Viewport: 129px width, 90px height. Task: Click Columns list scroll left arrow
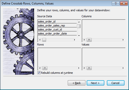pyautogui.click(x=84, y=40)
